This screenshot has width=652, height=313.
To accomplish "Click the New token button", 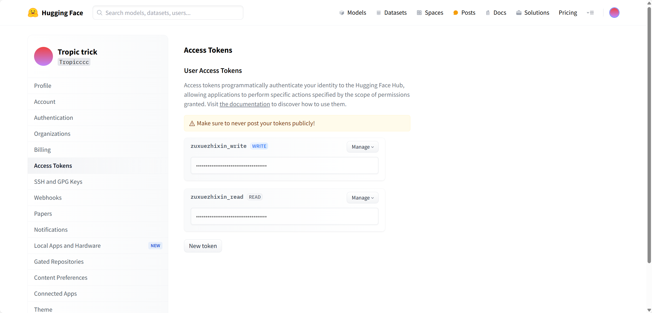I will point(203,246).
